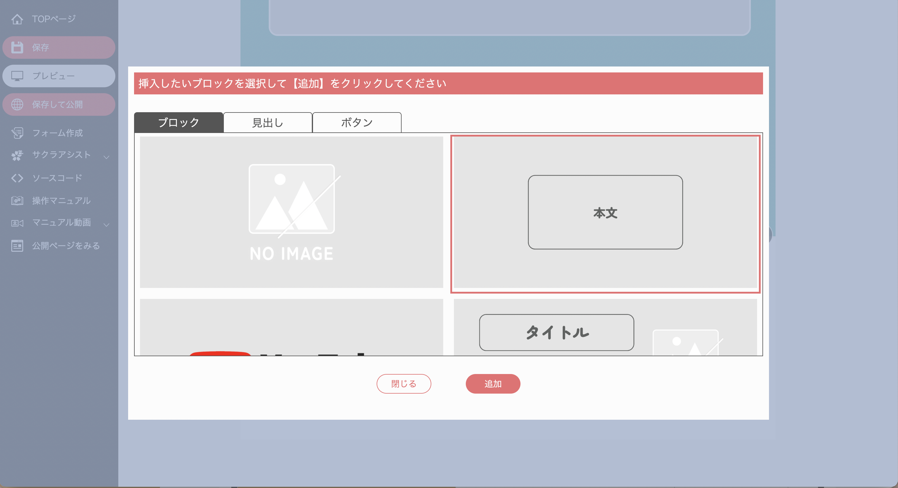
Task: Click the 閉じる button
Action: (x=404, y=384)
